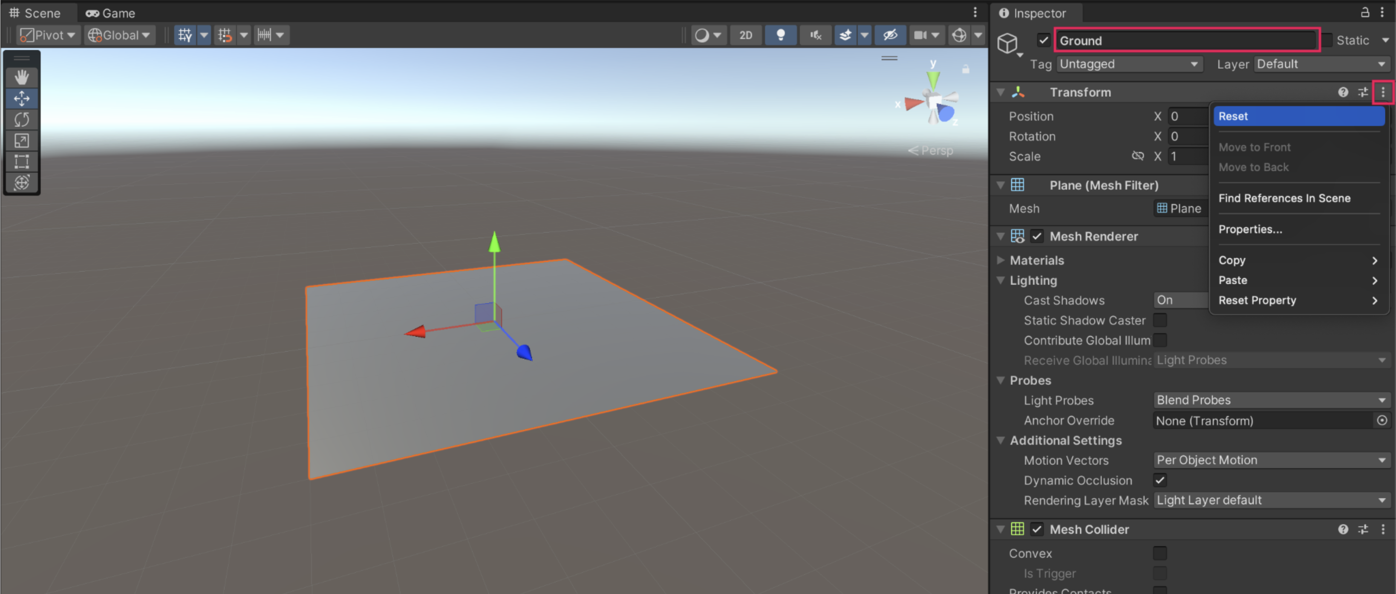Click the Ground name input field
Screen dimensions: 1396x594
(1186, 40)
